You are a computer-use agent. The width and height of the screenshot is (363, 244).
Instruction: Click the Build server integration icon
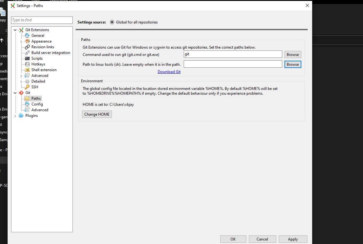[27, 52]
